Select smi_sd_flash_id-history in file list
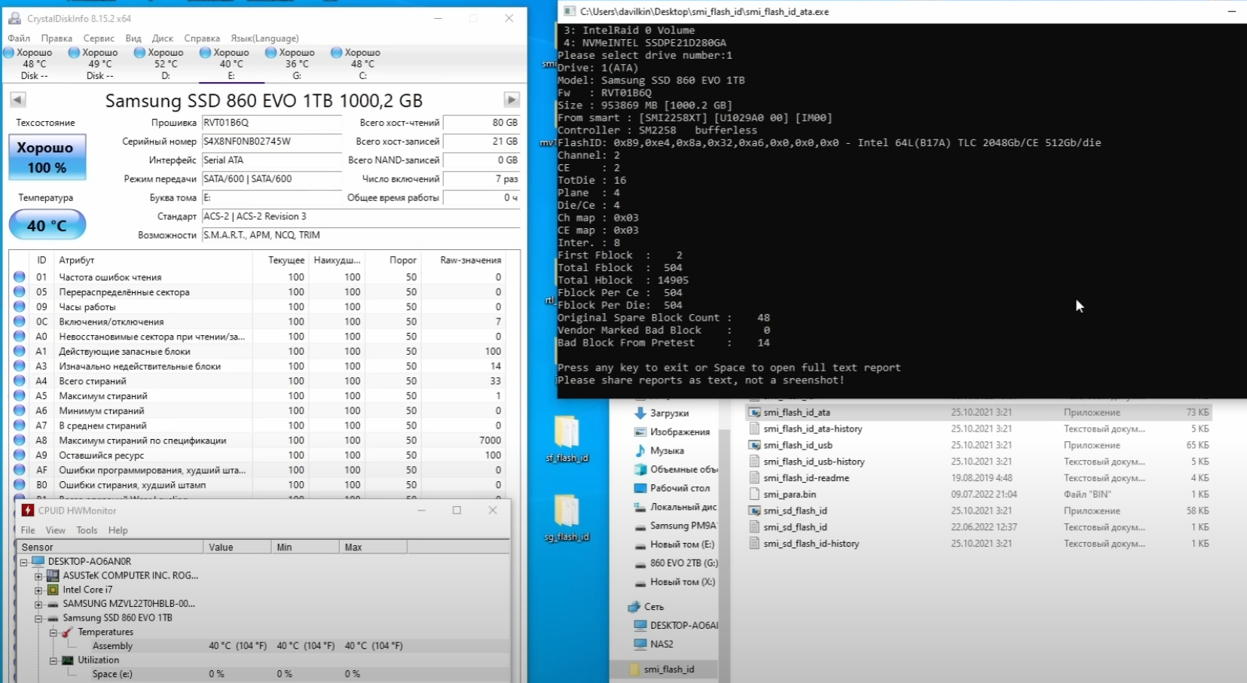This screenshot has width=1247, height=683. [x=811, y=544]
